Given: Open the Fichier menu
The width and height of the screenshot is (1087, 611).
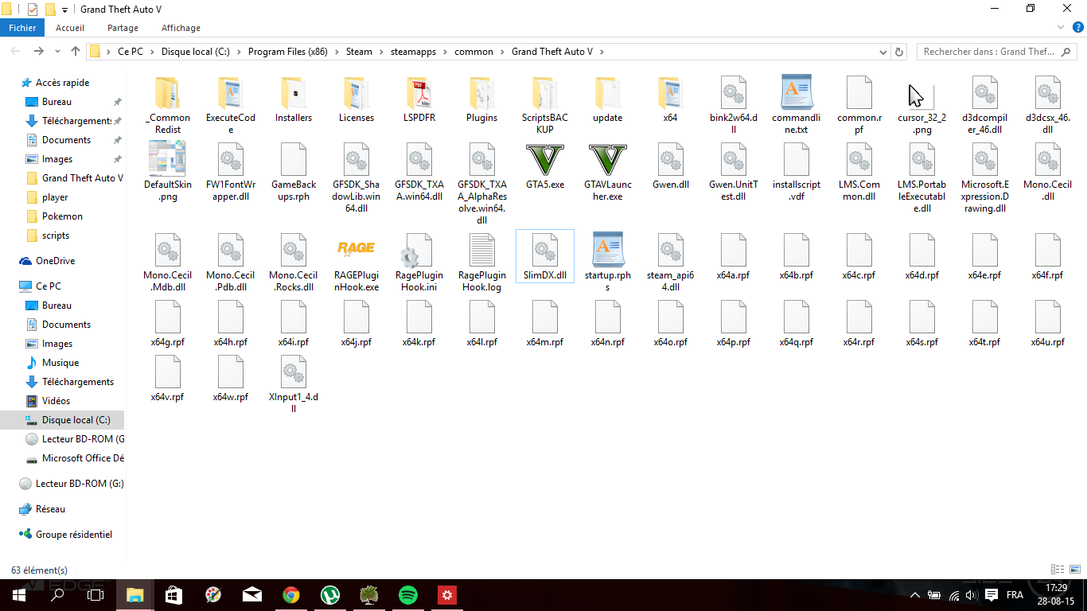Looking at the screenshot, I should (22, 28).
